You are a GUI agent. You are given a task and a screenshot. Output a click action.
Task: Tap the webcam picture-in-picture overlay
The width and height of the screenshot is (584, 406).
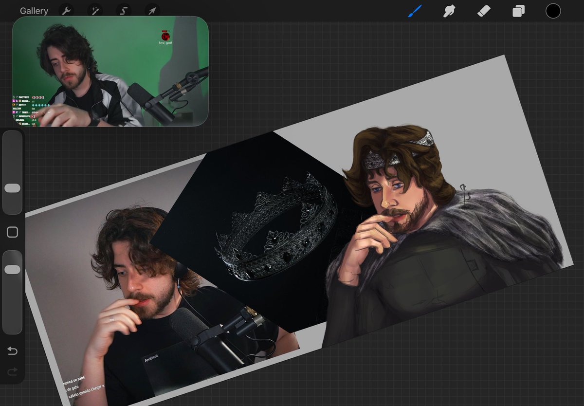(x=110, y=72)
